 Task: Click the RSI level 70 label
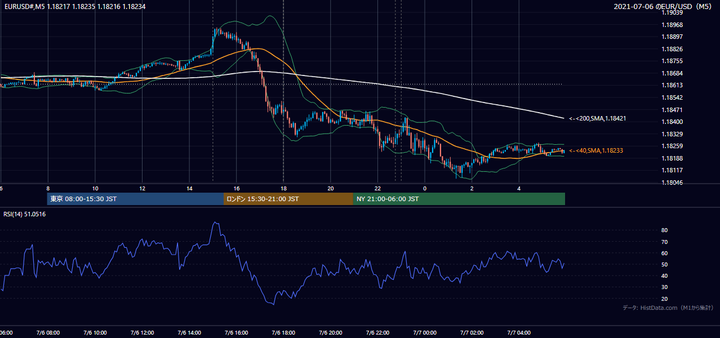(664, 242)
